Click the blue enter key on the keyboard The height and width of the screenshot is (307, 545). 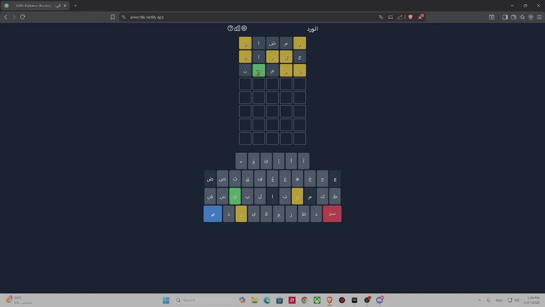(212, 214)
